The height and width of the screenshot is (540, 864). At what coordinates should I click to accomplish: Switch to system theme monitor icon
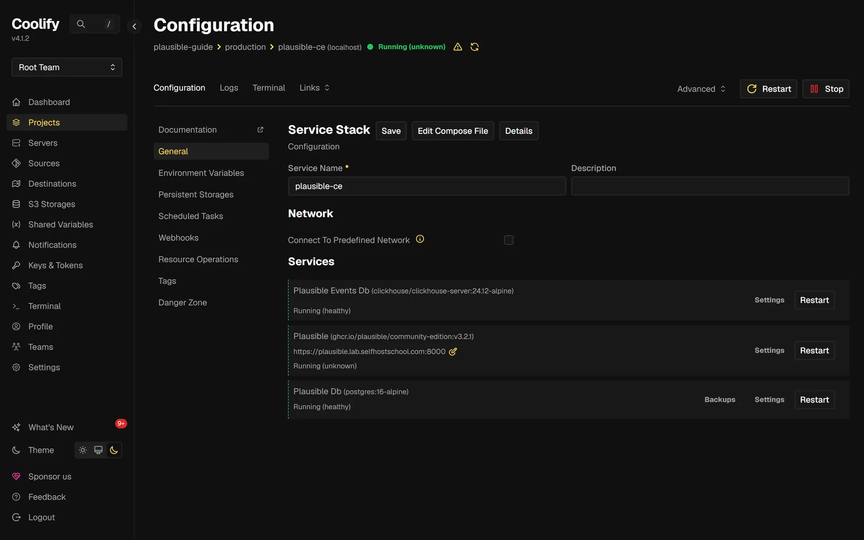[98, 450]
